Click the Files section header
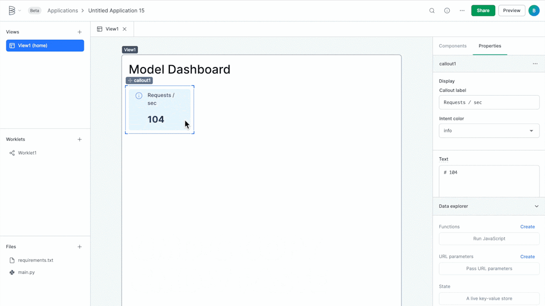545x306 pixels. [11, 247]
